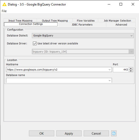
Task: Switch to the Advanced tab
Action: 121,25
